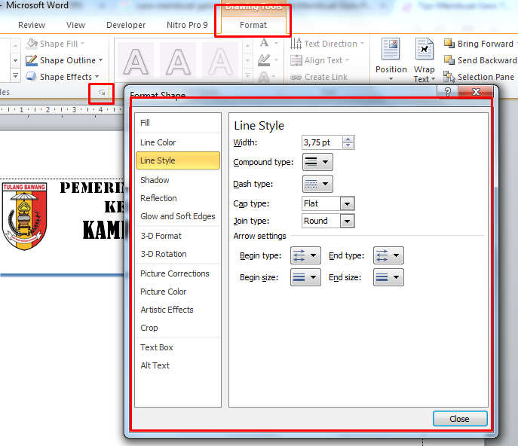Open the Shadow settings
The image size is (518, 446).
pos(178,180)
